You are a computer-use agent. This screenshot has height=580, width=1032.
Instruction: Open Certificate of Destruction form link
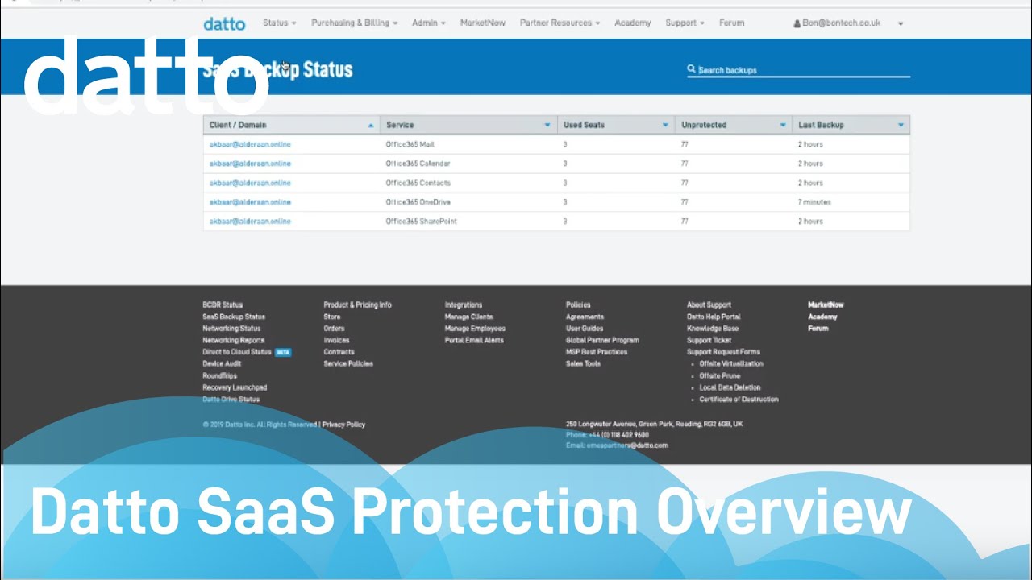[739, 399]
